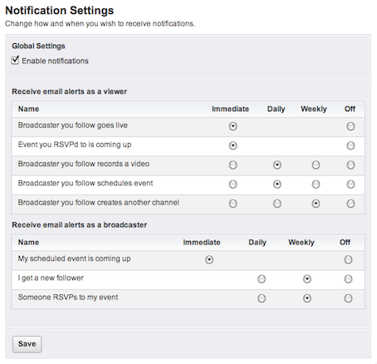Set Someone RSVPs to my event to Off

click(x=348, y=298)
